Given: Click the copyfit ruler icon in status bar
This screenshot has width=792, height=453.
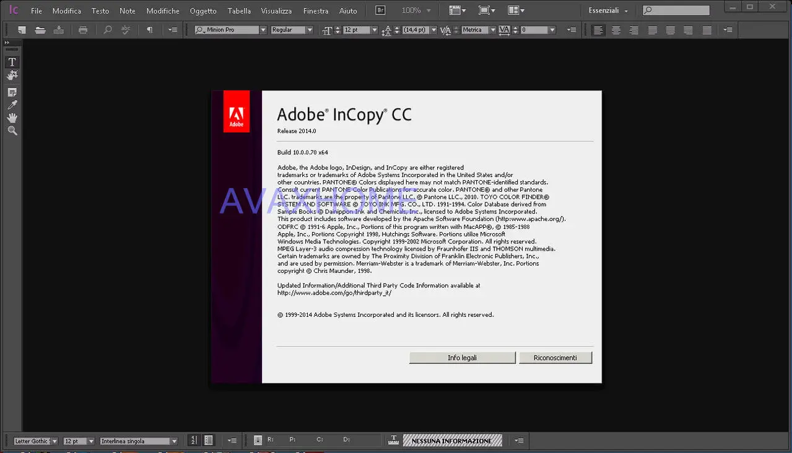Looking at the screenshot, I should 393,441.
